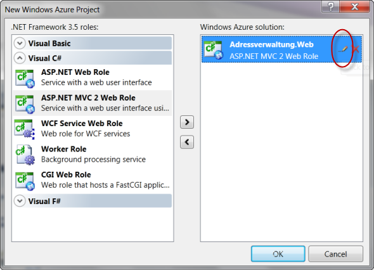
Task: Remove Adressverwaltung.Web using red X icon
Action: [356, 49]
